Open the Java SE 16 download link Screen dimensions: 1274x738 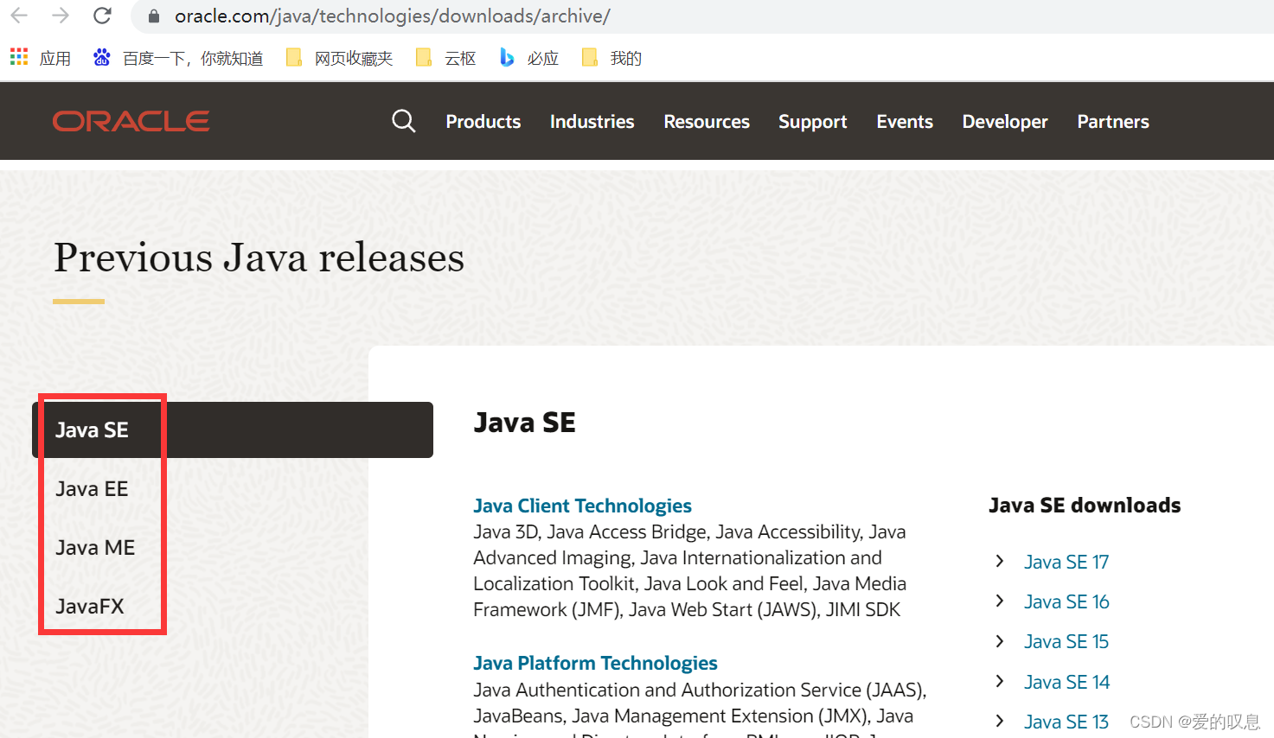tap(1066, 602)
